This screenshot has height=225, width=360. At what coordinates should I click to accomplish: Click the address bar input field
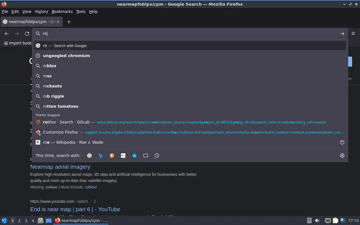(x=190, y=33)
